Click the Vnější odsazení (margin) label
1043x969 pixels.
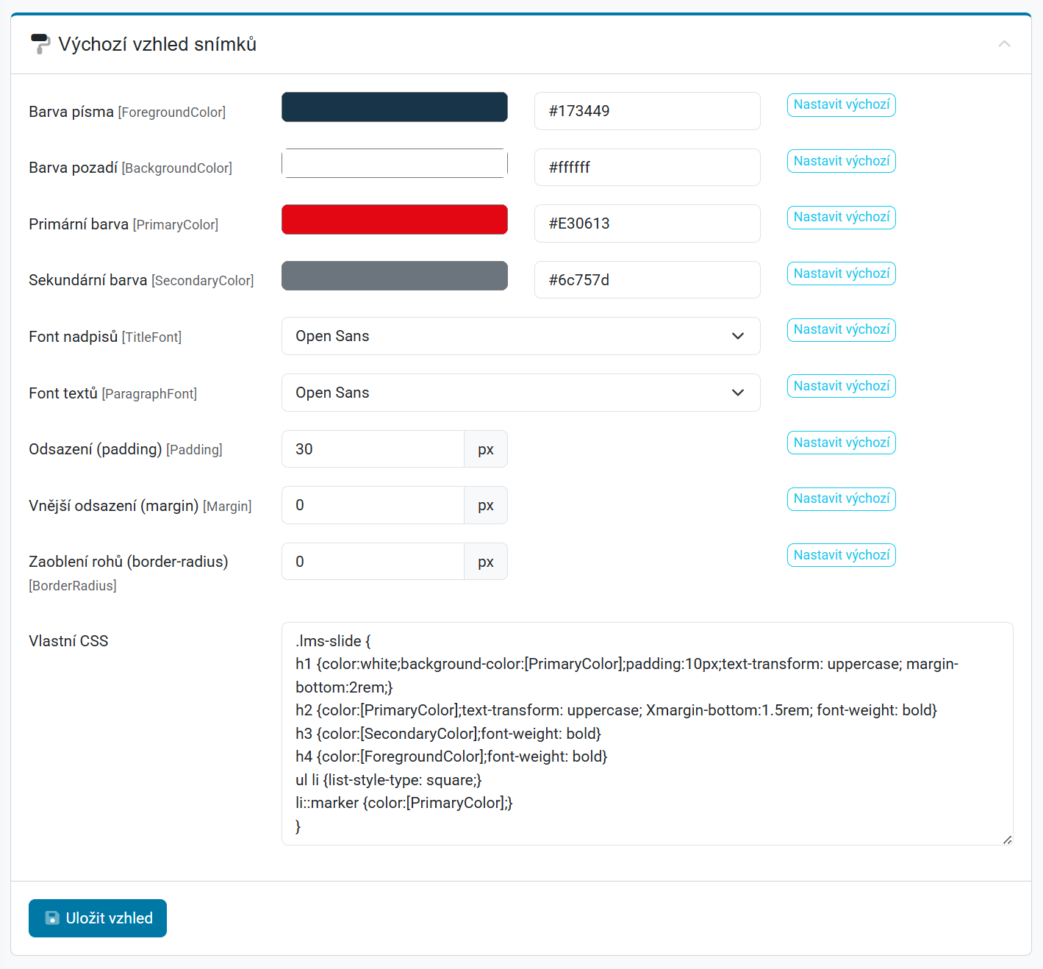click(x=140, y=506)
